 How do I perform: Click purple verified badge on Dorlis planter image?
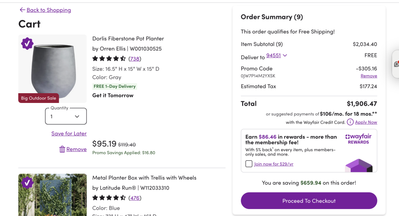click(x=27, y=43)
